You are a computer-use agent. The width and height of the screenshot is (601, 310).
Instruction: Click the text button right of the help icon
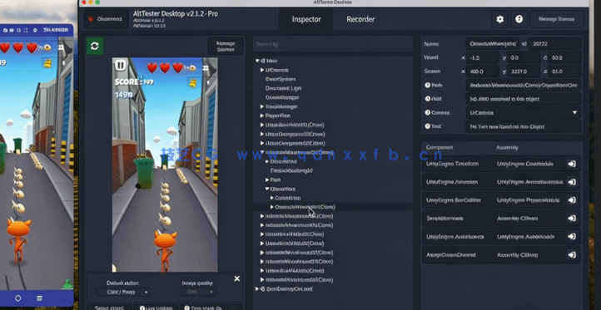[x=556, y=19]
